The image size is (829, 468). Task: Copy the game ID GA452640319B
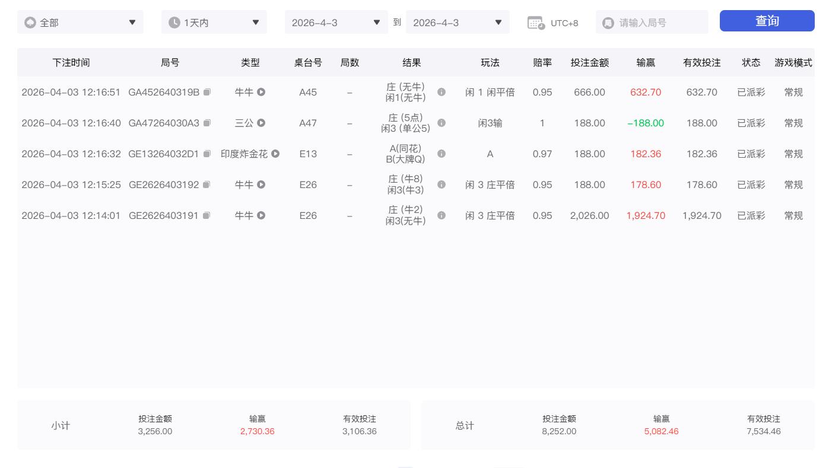[207, 92]
